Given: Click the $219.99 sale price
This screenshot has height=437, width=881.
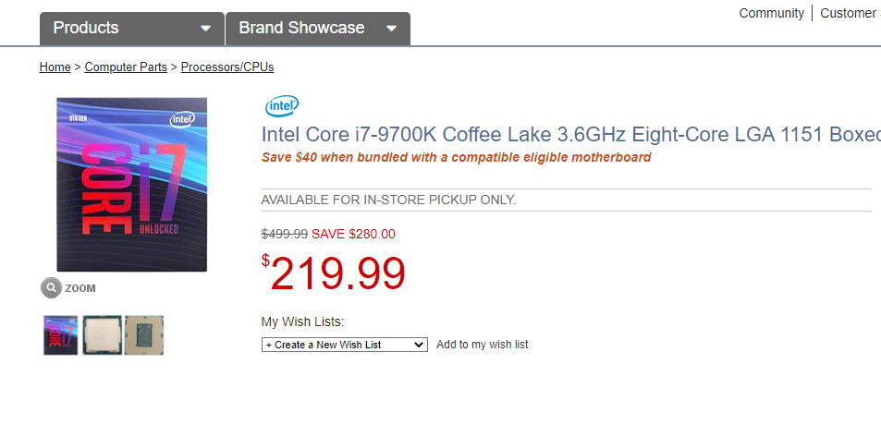Looking at the screenshot, I should pyautogui.click(x=337, y=273).
